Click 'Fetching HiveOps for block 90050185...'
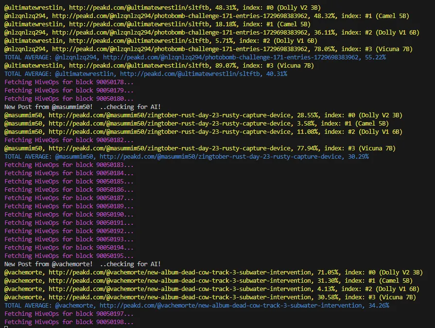Image resolution: width=435 pixels, height=328 pixels. (69, 182)
